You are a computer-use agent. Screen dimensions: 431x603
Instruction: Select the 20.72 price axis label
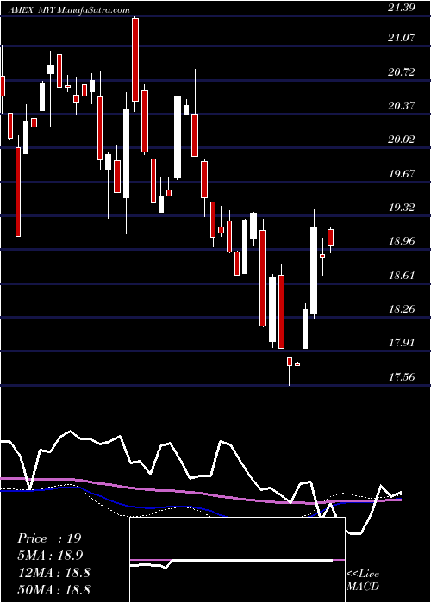point(402,71)
